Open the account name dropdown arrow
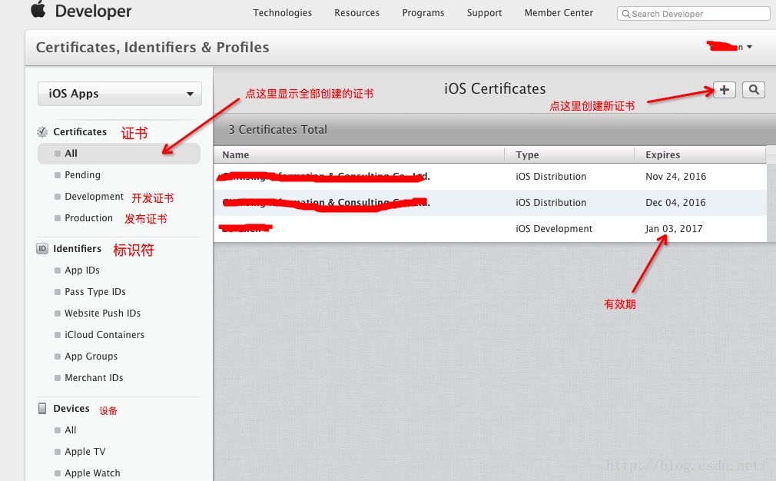 click(749, 47)
